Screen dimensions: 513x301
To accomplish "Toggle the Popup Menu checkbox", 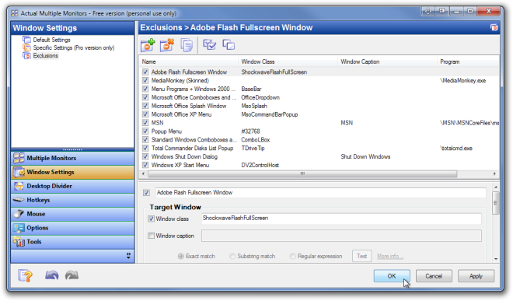I will click(x=145, y=131).
